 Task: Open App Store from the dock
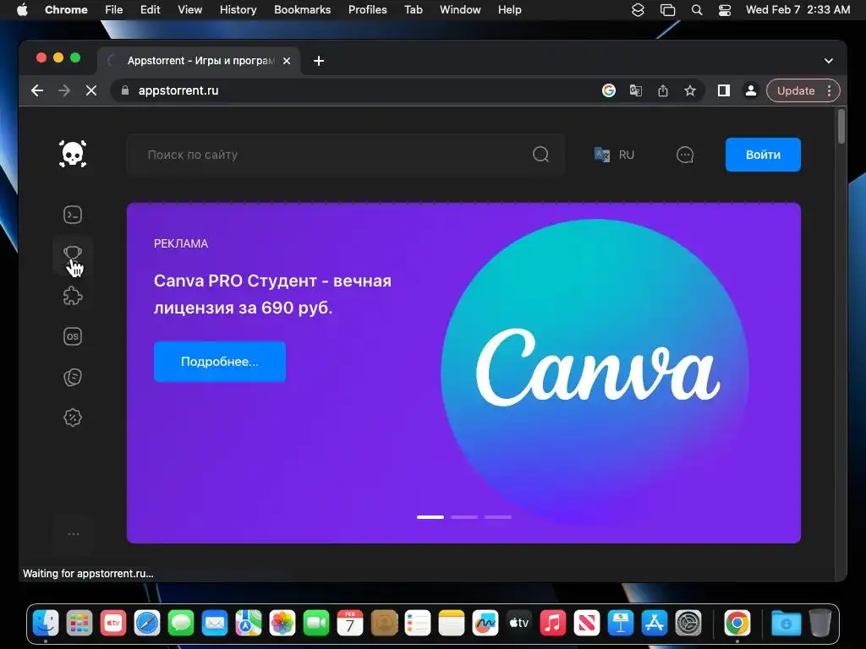coord(655,624)
